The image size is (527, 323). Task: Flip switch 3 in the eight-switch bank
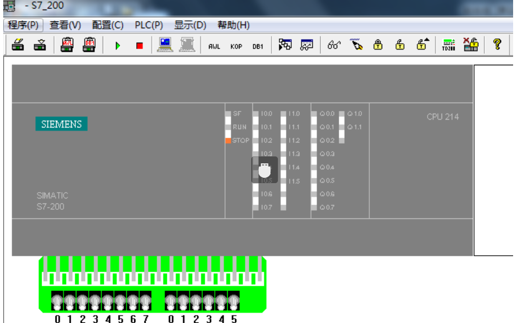click(x=95, y=301)
